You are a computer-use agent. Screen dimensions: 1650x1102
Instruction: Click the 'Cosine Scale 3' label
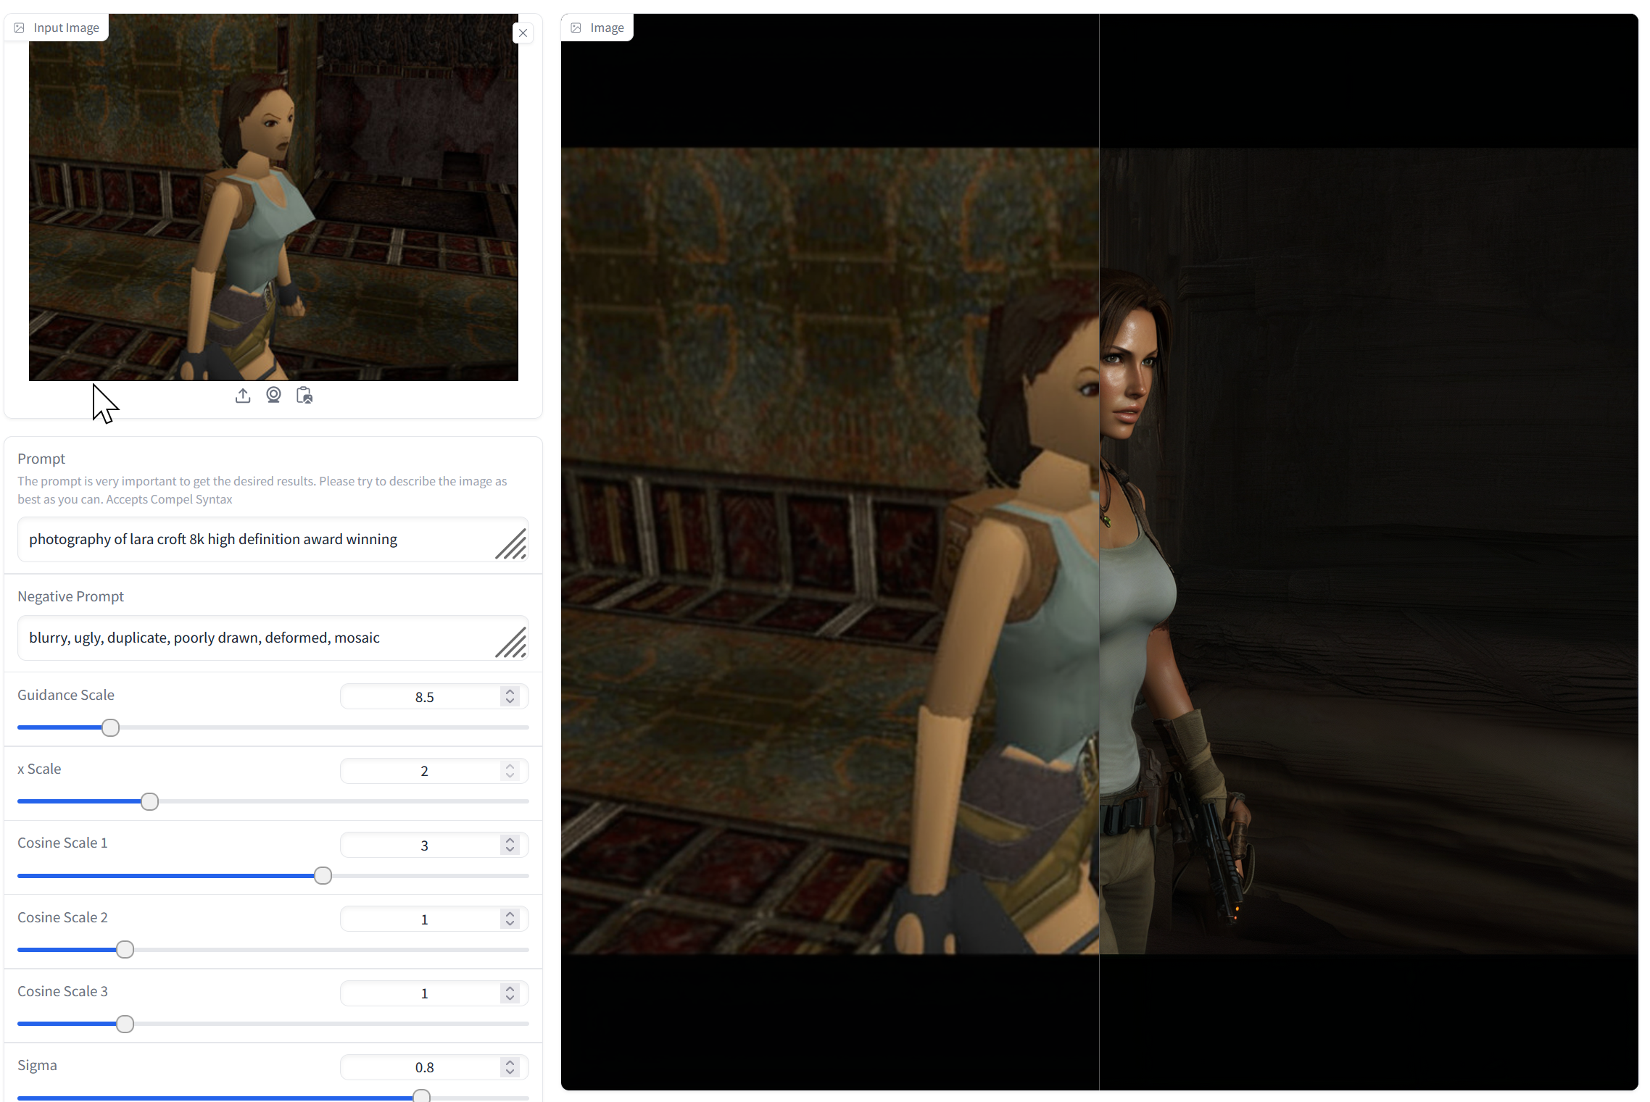tap(62, 991)
